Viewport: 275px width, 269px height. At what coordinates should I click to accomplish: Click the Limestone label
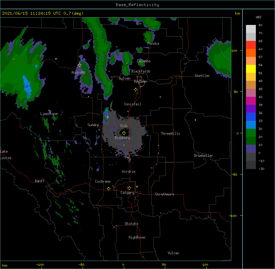tap(49, 114)
